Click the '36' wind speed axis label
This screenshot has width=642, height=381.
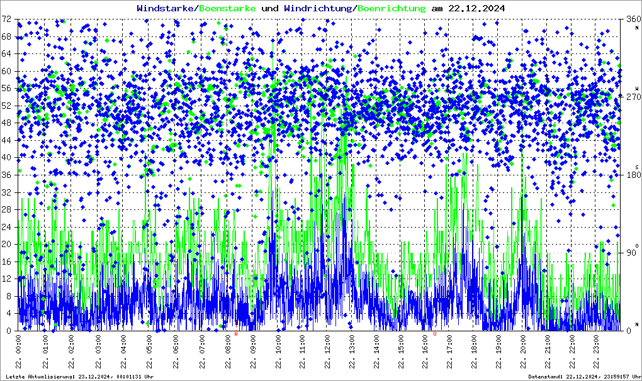[x=6, y=175]
